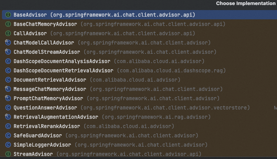The height and width of the screenshot is (159, 277).
Task: Click the CallAdvisor interface icon
Action: click(8, 33)
